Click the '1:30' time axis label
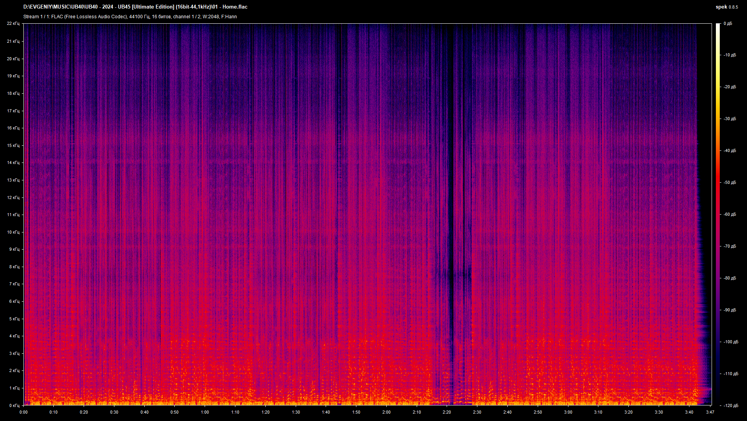 tap(296, 412)
